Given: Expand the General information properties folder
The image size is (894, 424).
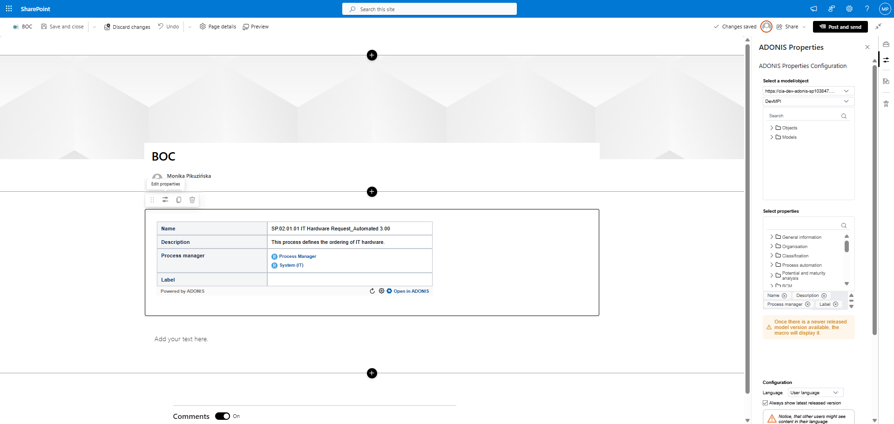Looking at the screenshot, I should (x=772, y=237).
